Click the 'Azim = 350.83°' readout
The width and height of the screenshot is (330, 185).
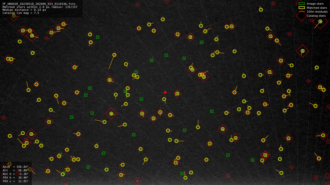click(x=15, y=167)
